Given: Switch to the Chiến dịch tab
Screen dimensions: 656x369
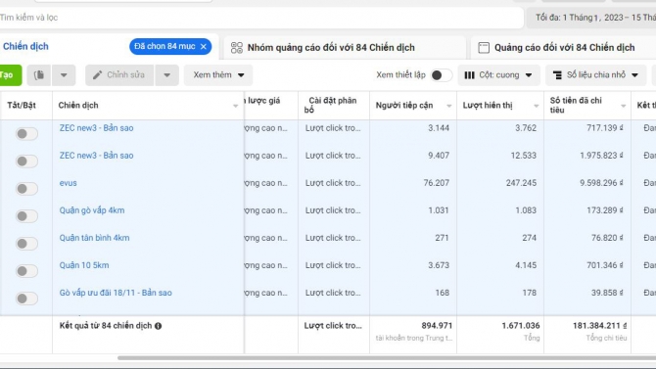Looking at the screenshot, I should tap(25, 46).
